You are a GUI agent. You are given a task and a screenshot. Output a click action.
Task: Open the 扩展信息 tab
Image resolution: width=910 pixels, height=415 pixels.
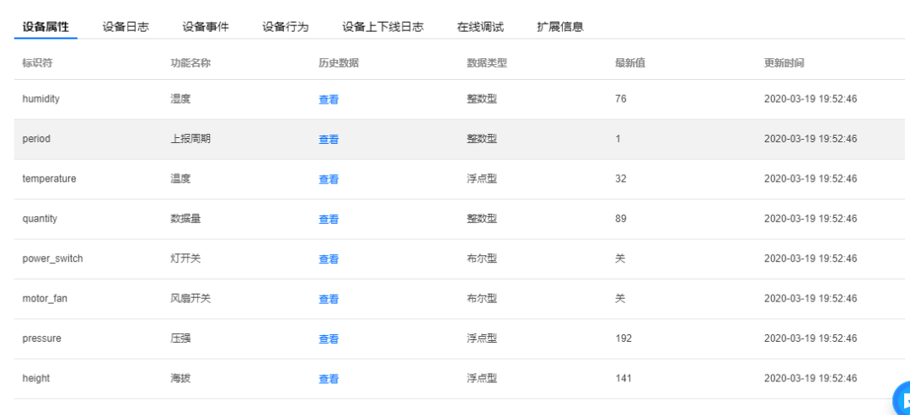pos(560,27)
